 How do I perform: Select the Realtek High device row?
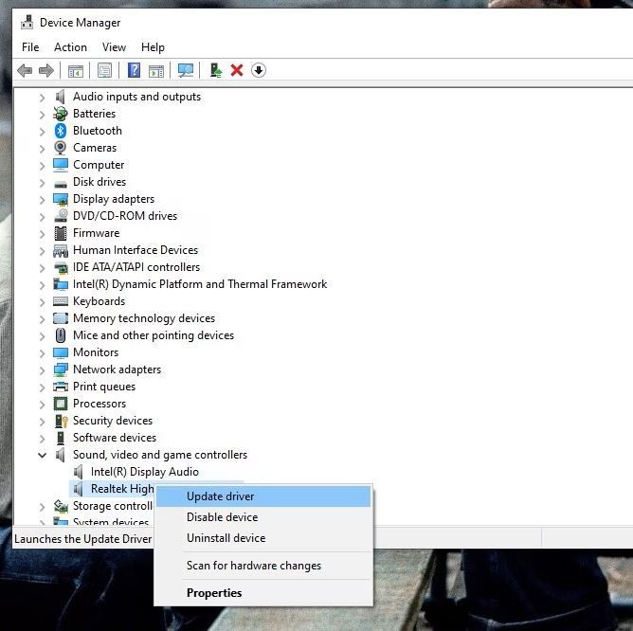pos(112,489)
